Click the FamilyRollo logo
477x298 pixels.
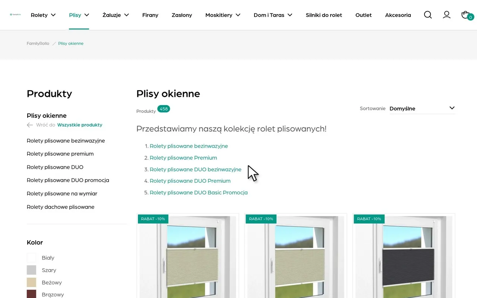point(15,15)
